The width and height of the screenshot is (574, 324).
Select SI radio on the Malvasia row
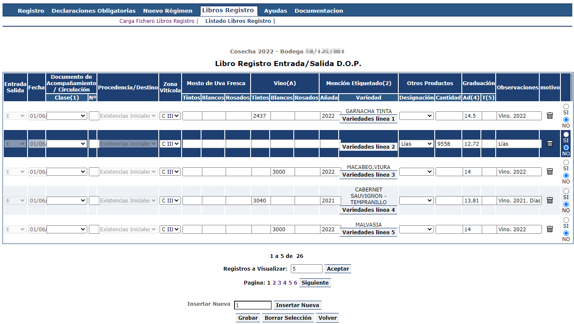(566, 220)
